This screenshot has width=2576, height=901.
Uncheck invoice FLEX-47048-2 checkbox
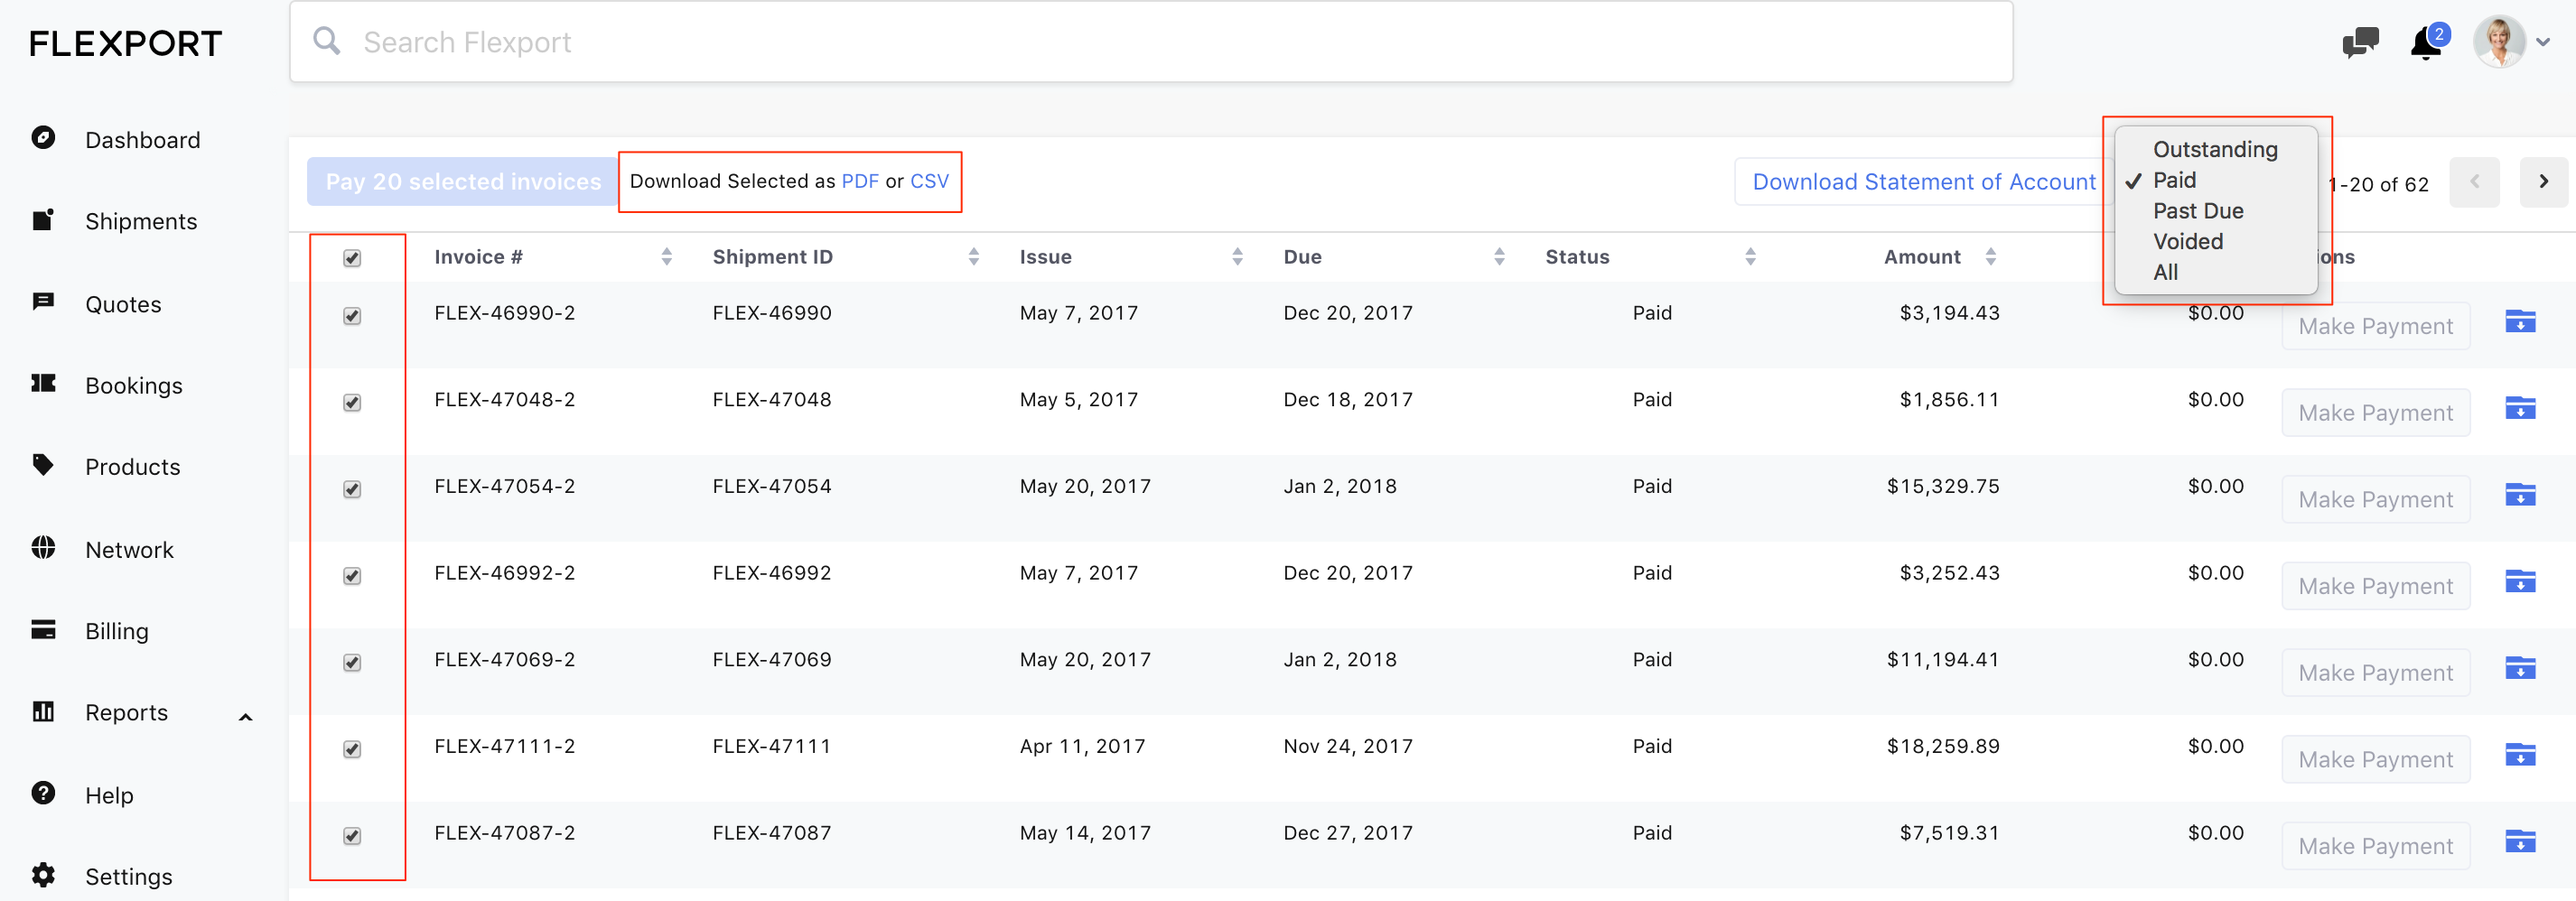352,403
